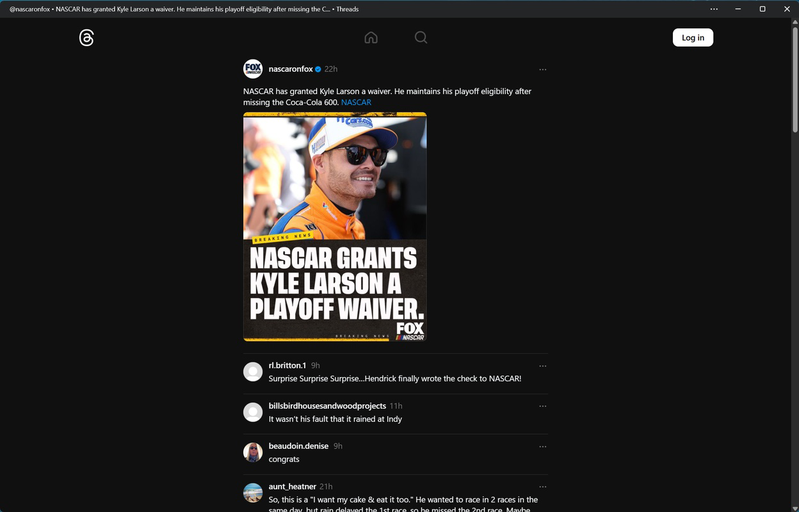Screen dimensions: 799x512
Task: Open the Search magnifier icon
Action: pos(421,38)
